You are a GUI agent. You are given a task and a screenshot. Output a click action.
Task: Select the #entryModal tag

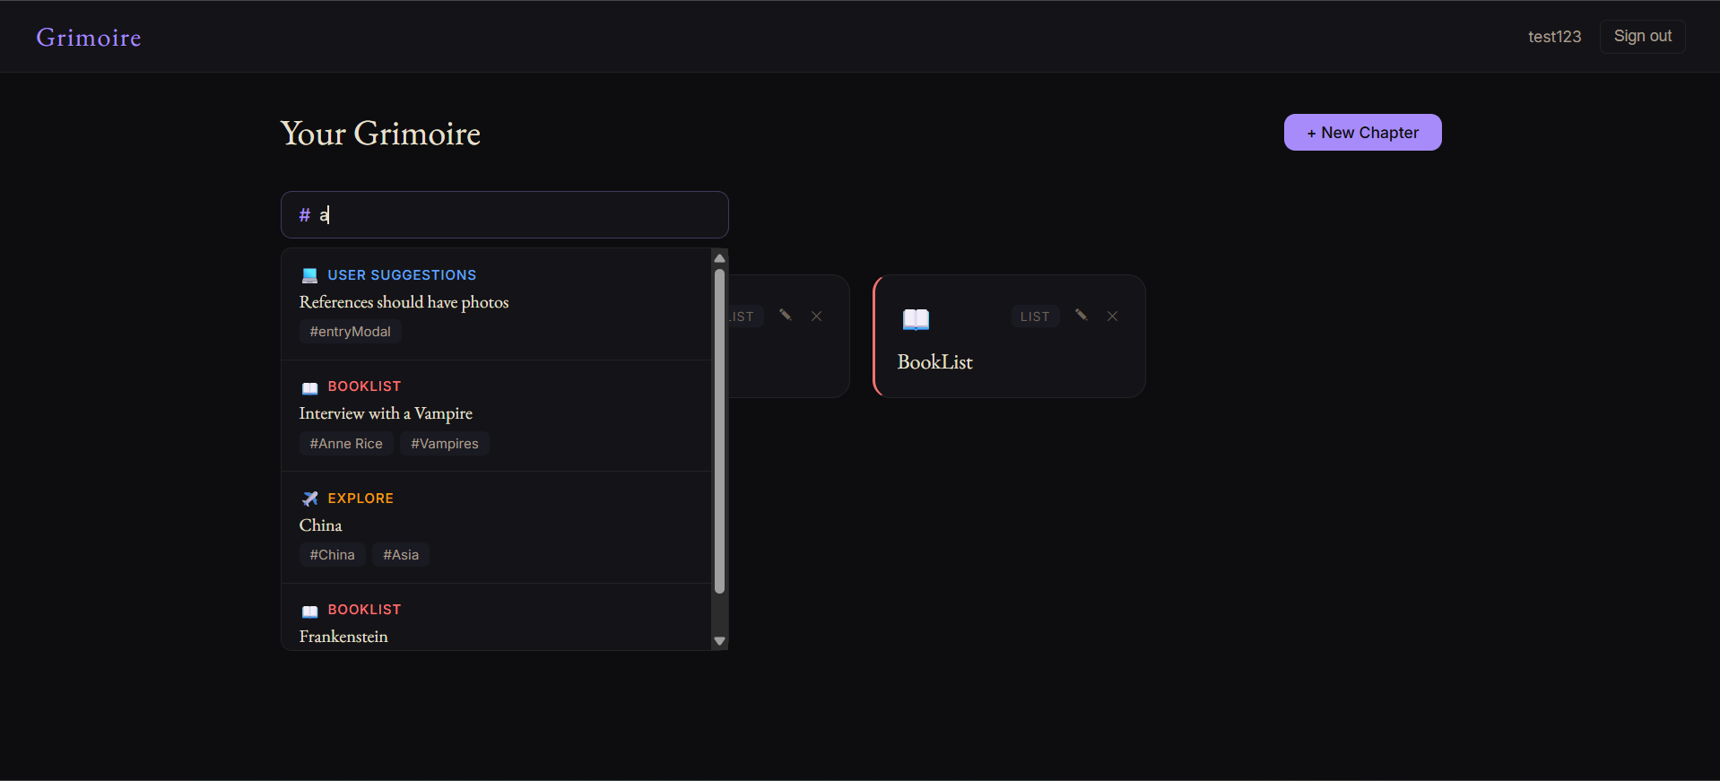(x=349, y=331)
